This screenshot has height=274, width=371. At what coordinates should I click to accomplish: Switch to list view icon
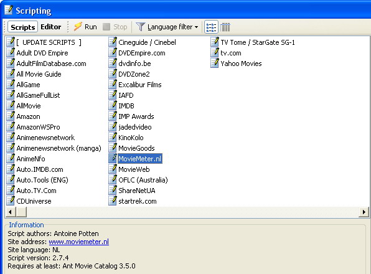coord(211,27)
